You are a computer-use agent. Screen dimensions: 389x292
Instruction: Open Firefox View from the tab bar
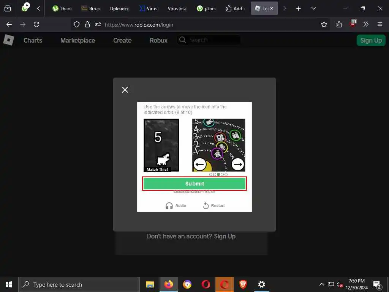coord(8,8)
